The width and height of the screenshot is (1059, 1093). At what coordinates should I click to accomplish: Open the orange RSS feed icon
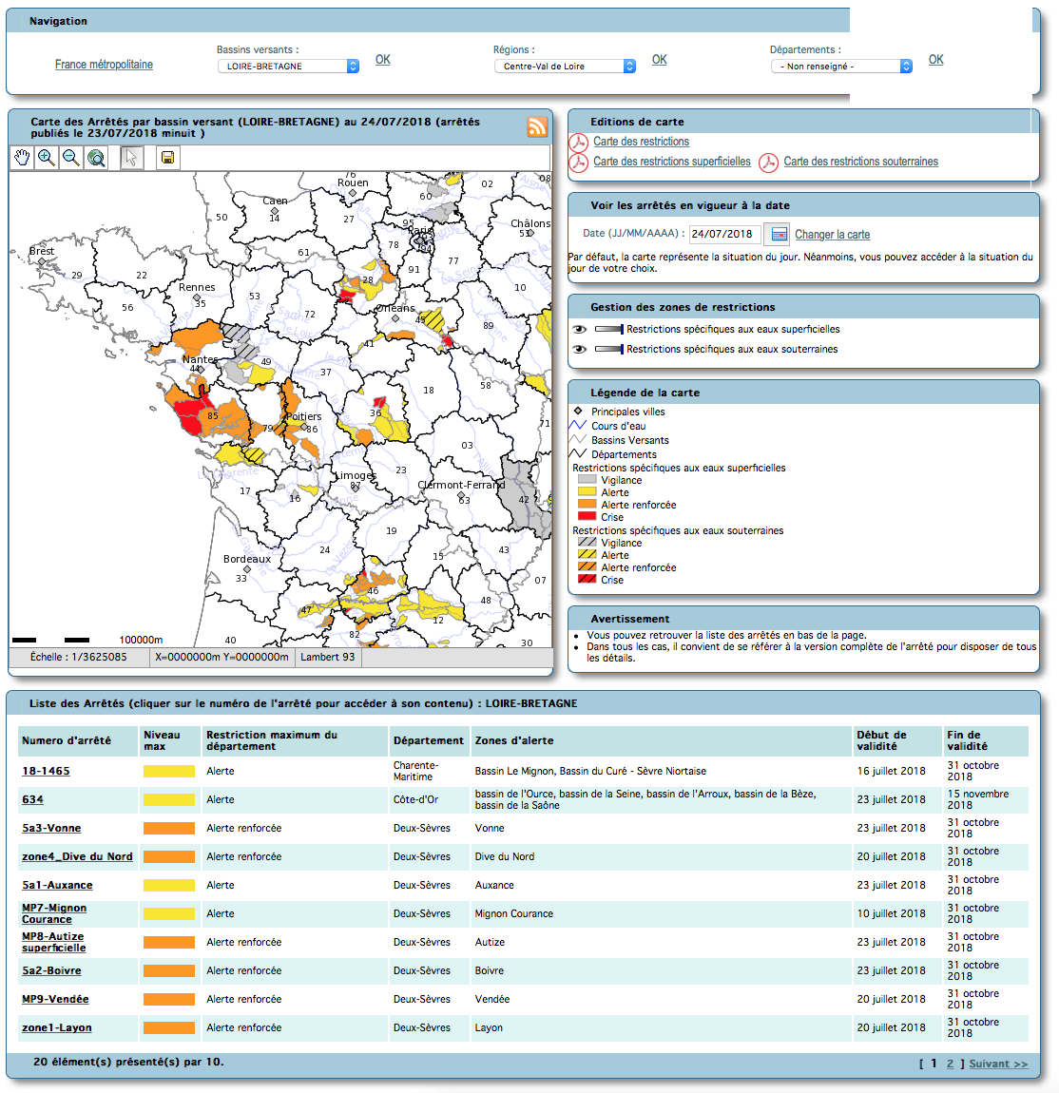(x=537, y=126)
